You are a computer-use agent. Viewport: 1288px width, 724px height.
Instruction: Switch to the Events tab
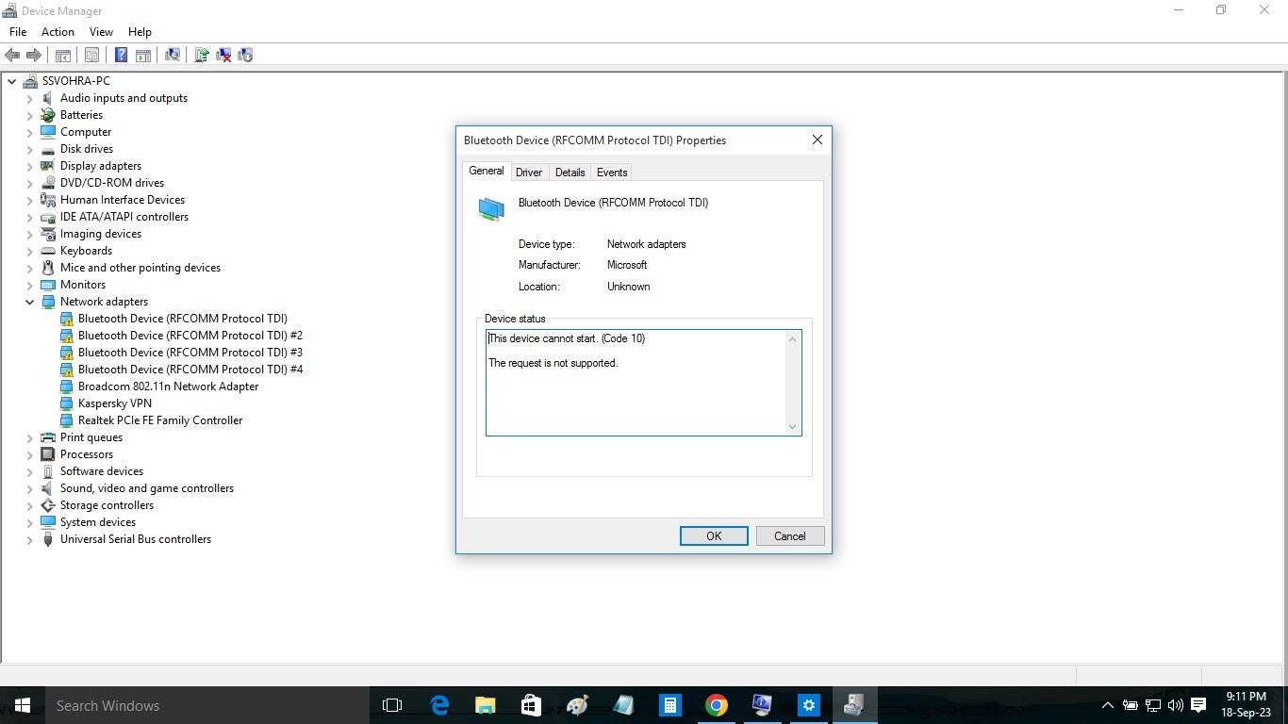tap(612, 173)
